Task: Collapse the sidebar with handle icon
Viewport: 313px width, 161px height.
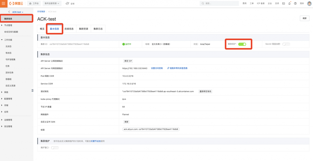Action: point(32,90)
